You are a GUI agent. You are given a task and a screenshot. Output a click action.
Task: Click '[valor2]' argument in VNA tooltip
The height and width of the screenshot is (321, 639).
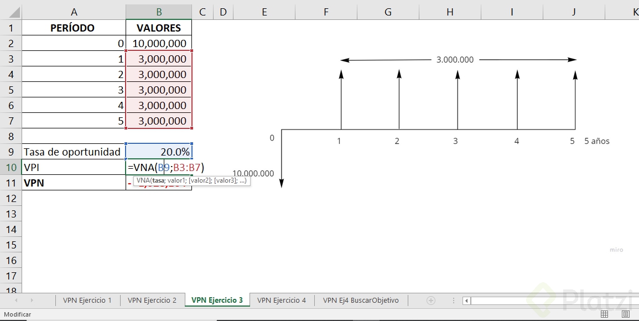(x=199, y=180)
